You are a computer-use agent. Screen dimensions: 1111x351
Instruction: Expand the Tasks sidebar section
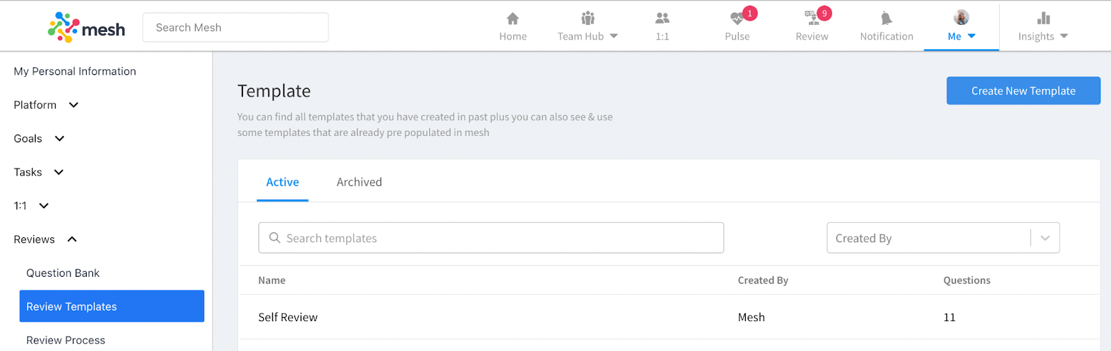click(59, 172)
